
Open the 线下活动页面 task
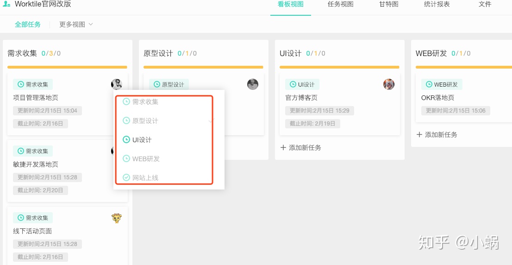click(32, 231)
